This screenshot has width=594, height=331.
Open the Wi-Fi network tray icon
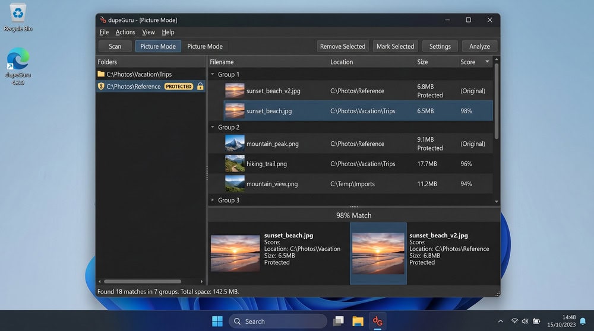[x=514, y=321]
